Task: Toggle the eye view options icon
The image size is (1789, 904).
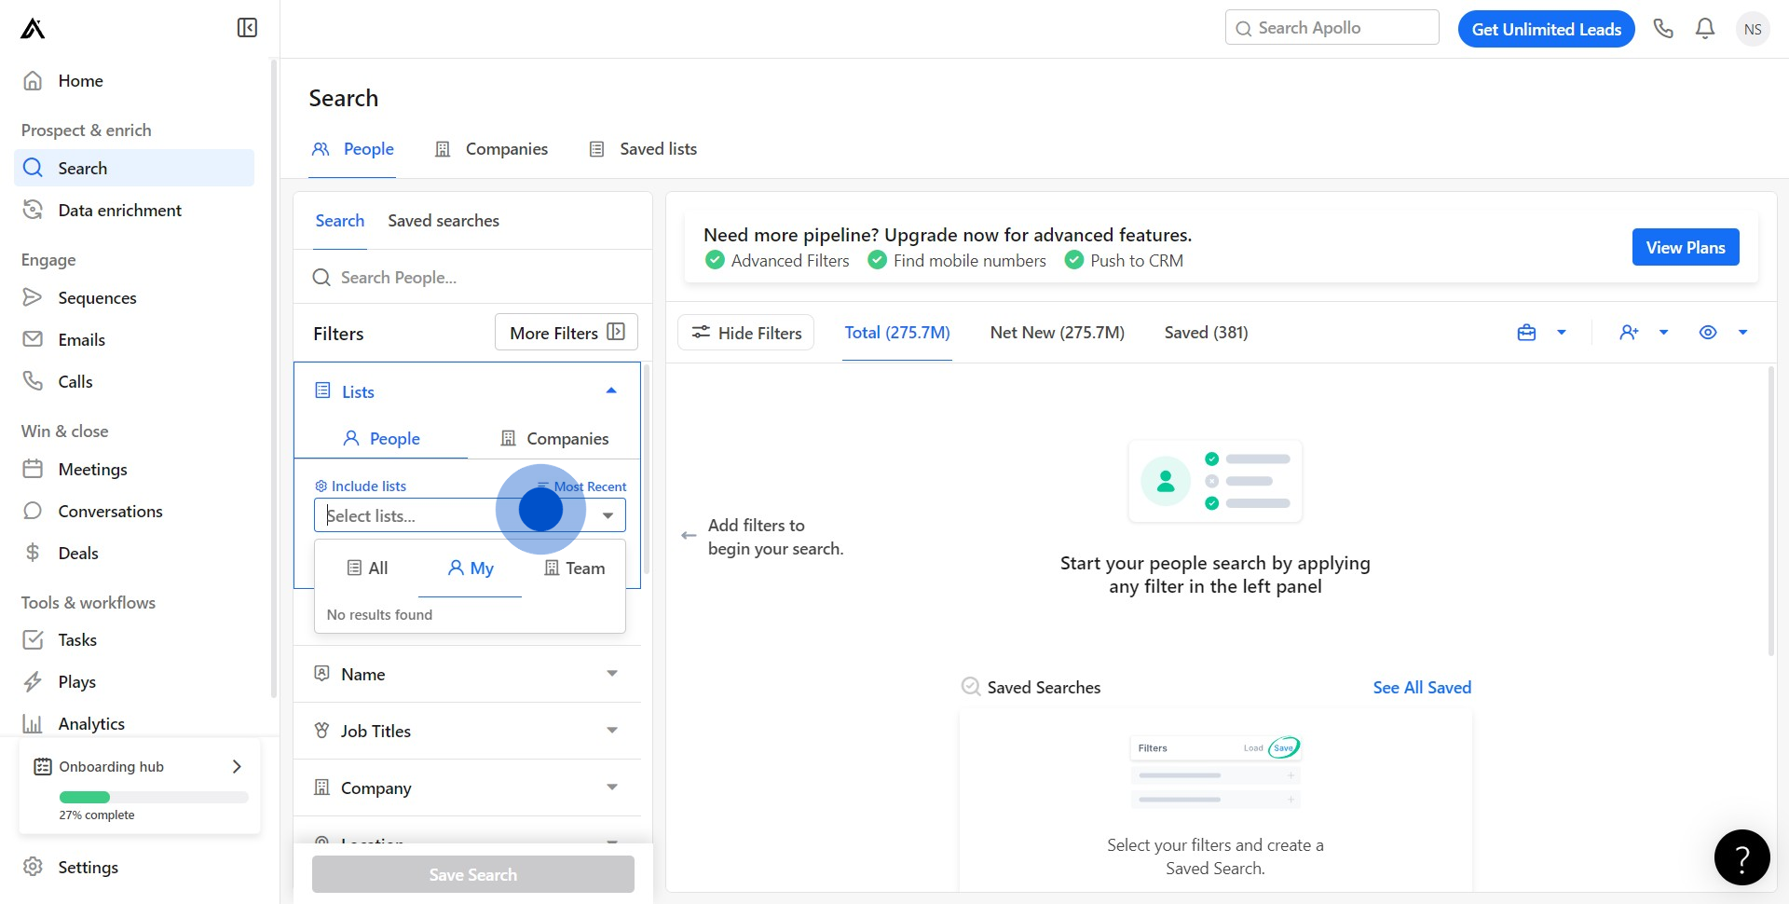Action: point(1708,333)
